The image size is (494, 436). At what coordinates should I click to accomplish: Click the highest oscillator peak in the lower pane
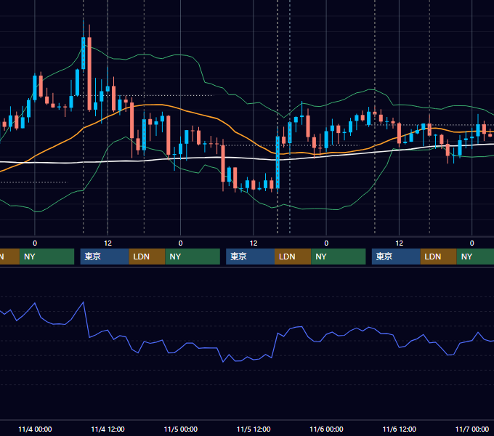pyautogui.click(x=83, y=302)
